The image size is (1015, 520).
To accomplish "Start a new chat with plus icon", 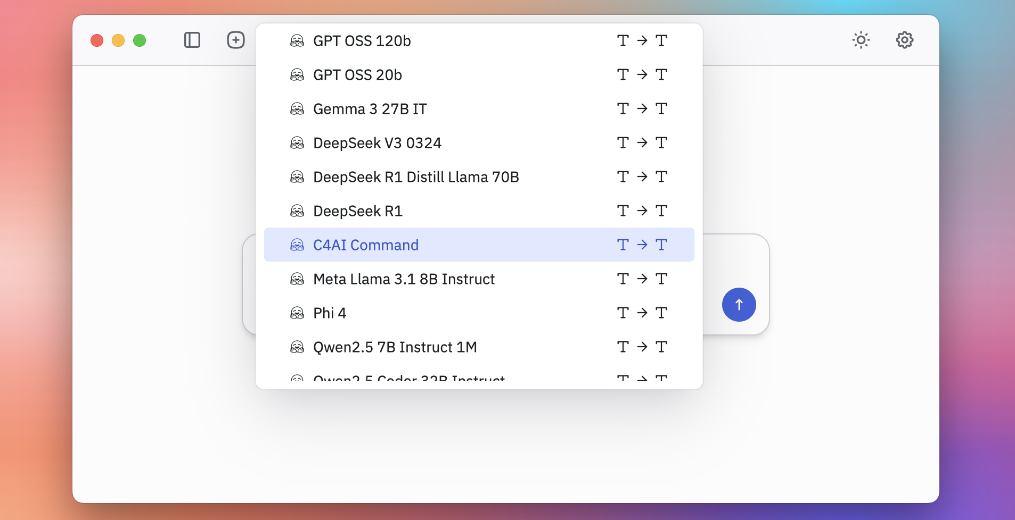I will (x=236, y=40).
